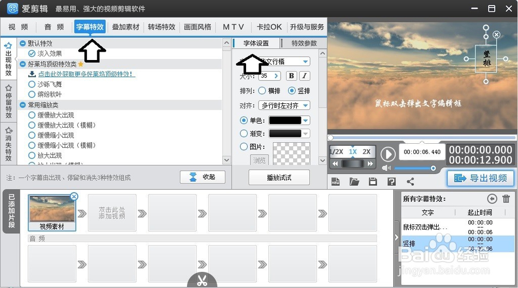
Task: Click 导出视频 export button
Action: pyautogui.click(x=481, y=178)
